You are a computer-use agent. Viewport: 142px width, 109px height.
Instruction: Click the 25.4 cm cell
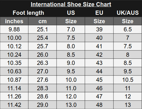[43, 38]
